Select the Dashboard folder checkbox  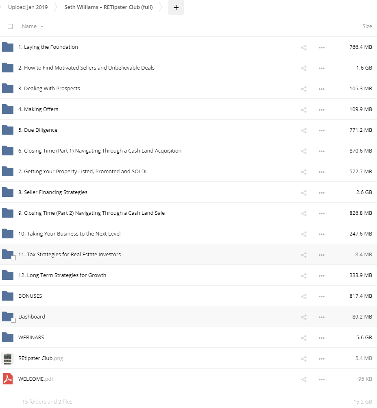click(13, 320)
